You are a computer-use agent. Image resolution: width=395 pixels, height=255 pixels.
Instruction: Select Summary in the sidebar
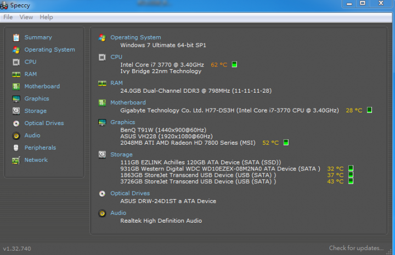pyautogui.click(x=38, y=37)
